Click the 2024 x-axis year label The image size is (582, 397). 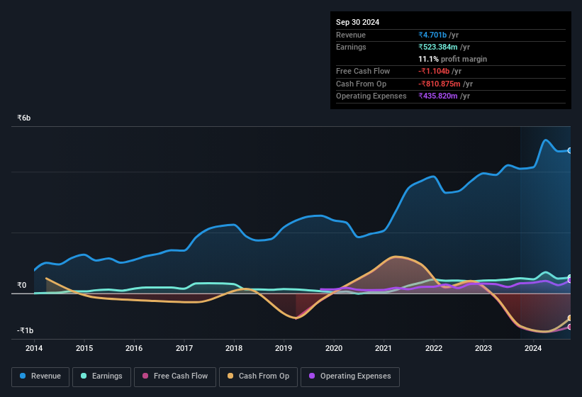(533, 348)
